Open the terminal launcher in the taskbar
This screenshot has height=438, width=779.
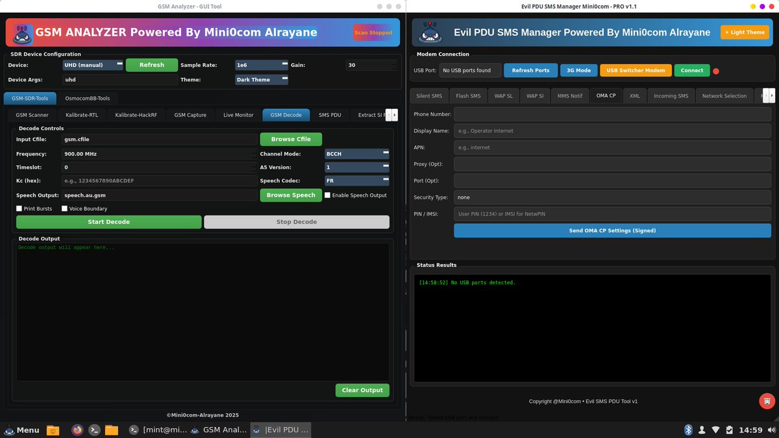pos(94,430)
